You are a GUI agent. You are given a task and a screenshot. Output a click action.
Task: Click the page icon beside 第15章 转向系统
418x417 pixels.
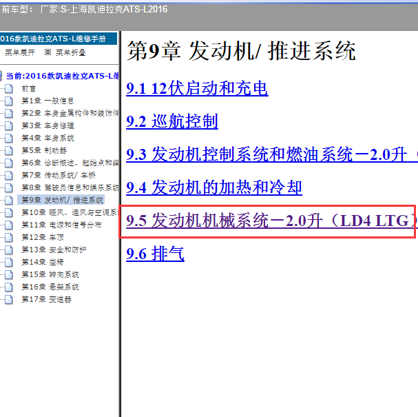coord(8,274)
